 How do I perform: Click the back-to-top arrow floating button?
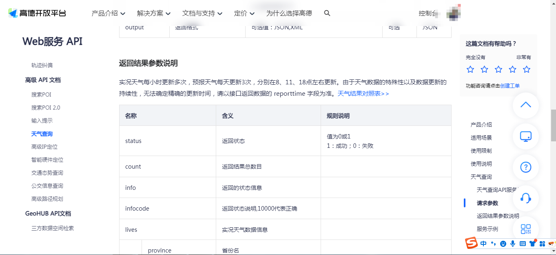(x=526, y=105)
